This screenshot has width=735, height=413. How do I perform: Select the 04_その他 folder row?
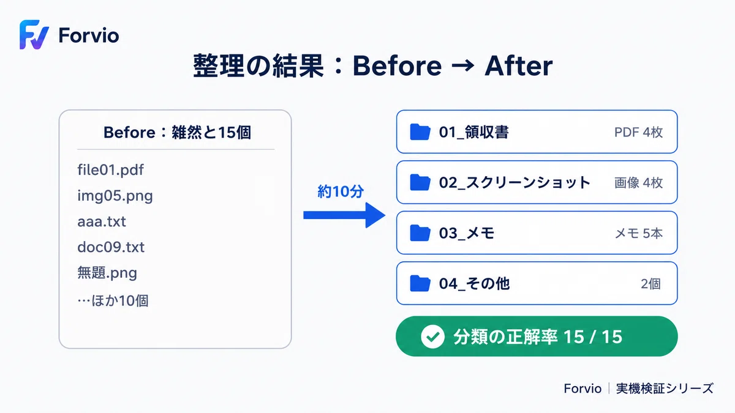(x=537, y=283)
